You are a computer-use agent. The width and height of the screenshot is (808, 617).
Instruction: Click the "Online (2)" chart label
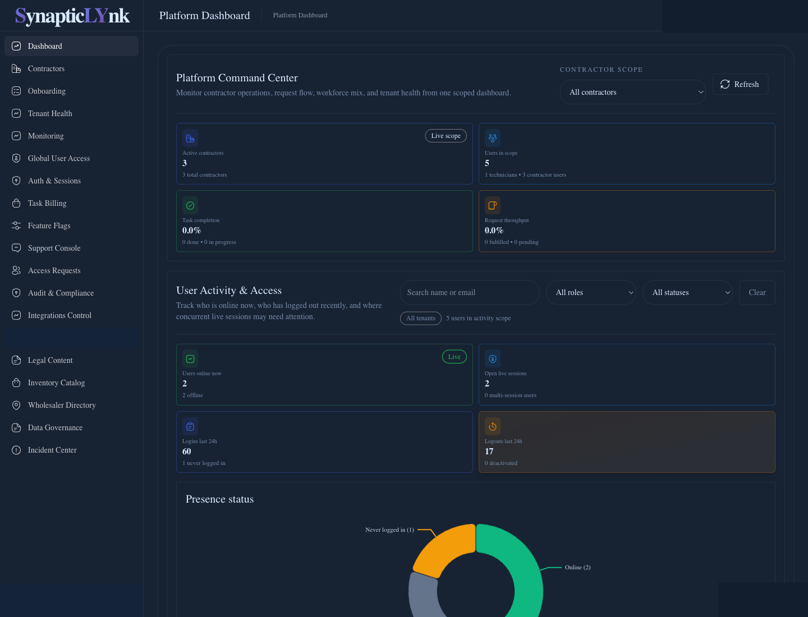[x=577, y=567]
